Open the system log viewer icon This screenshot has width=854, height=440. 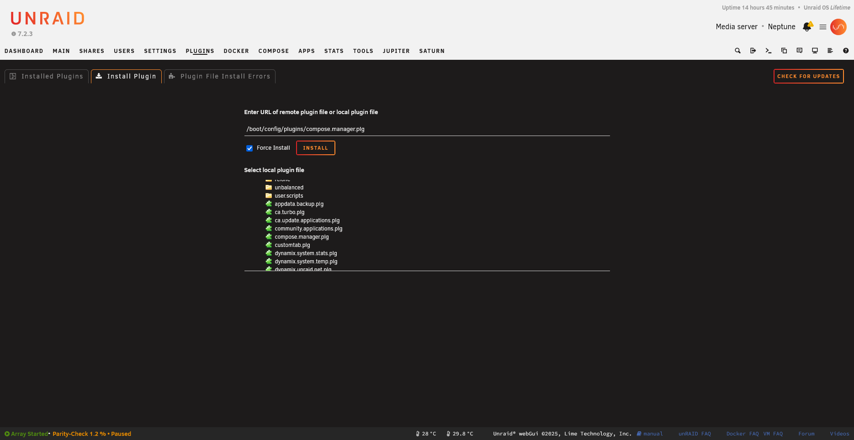[x=830, y=51]
